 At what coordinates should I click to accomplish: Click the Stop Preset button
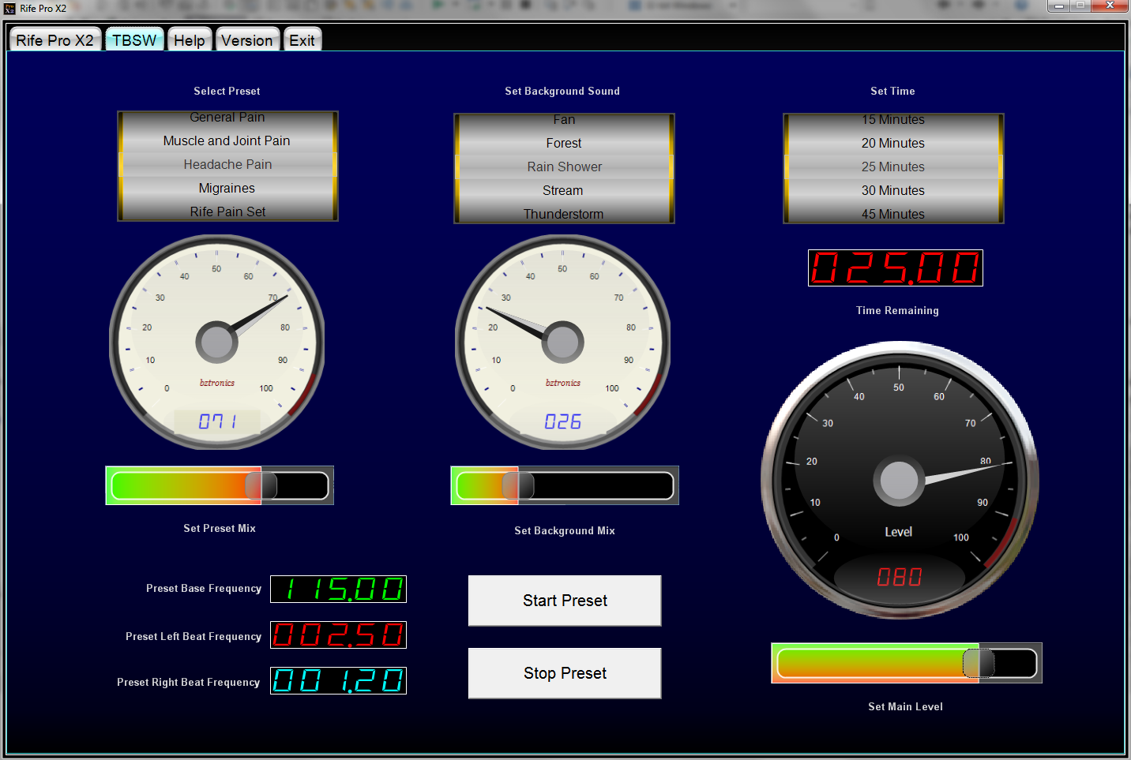tap(565, 673)
